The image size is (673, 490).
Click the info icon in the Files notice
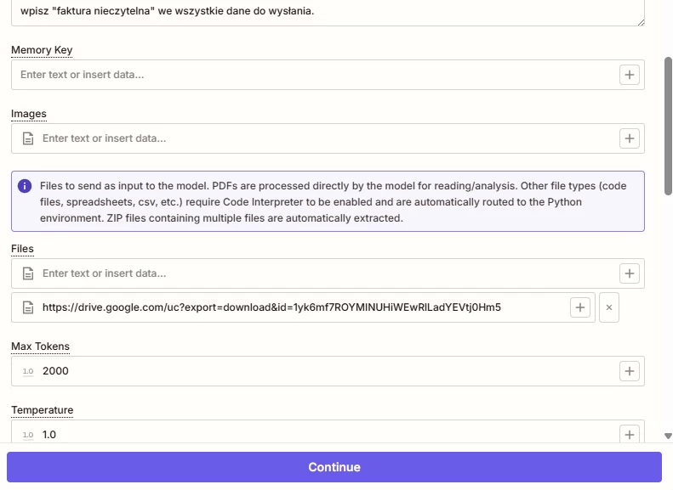click(x=25, y=186)
